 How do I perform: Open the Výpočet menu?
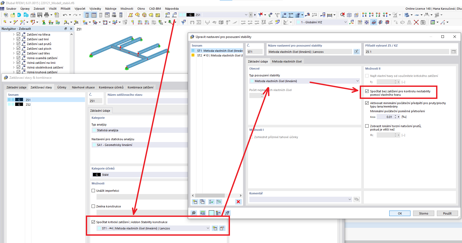point(80,8)
